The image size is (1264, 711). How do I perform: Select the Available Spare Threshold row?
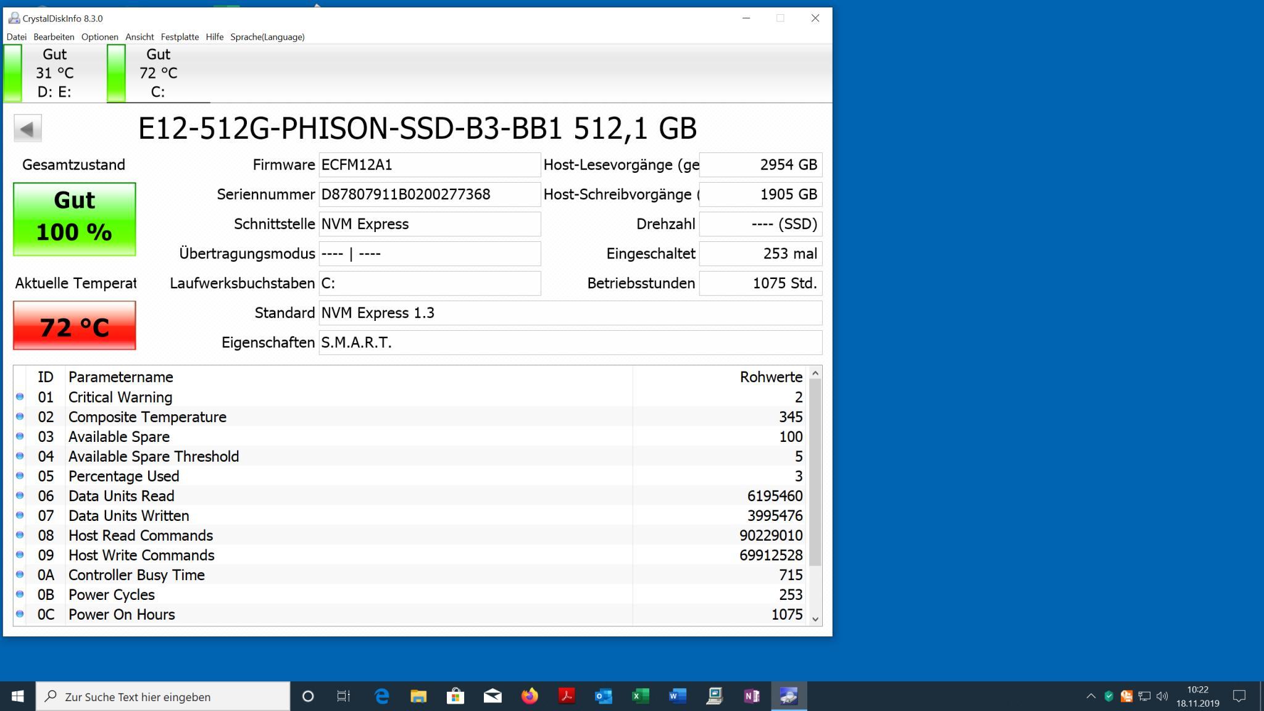pyautogui.click(x=410, y=456)
